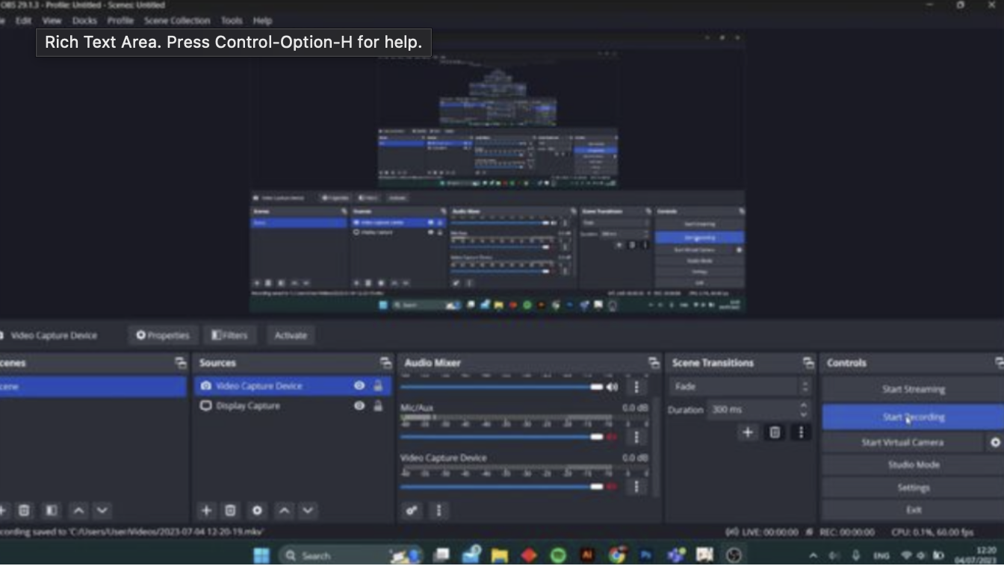Open Spotify from the Windows taskbar
This screenshot has height=566, width=1004.
pyautogui.click(x=558, y=556)
